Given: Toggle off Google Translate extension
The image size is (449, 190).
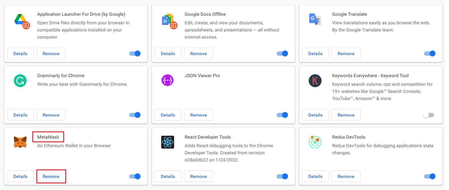Looking at the screenshot, I should tap(430, 53).
